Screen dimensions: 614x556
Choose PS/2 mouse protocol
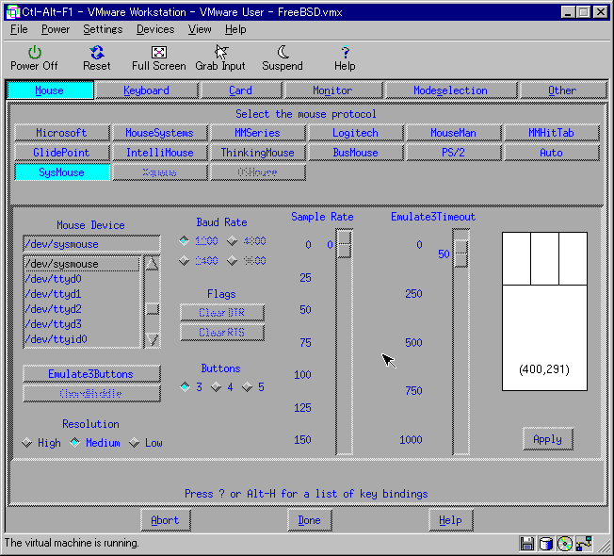coord(454,153)
